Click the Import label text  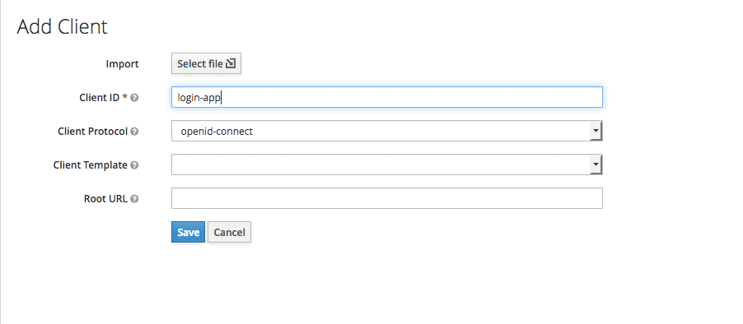[122, 64]
